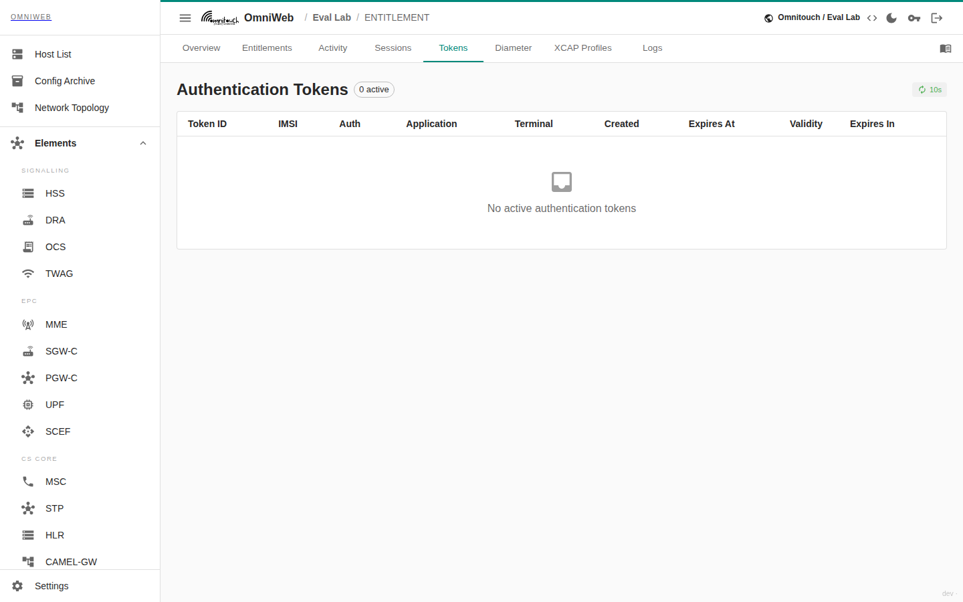Viewport: 963px width, 602px height.
Task: Toggle the 10s auto-refresh chip
Action: click(930, 90)
